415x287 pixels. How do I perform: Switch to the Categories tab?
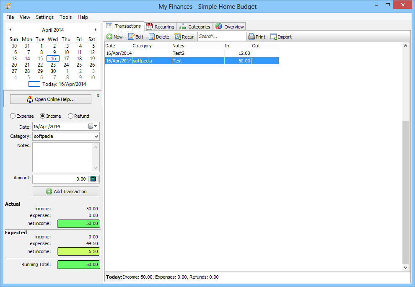tap(195, 27)
